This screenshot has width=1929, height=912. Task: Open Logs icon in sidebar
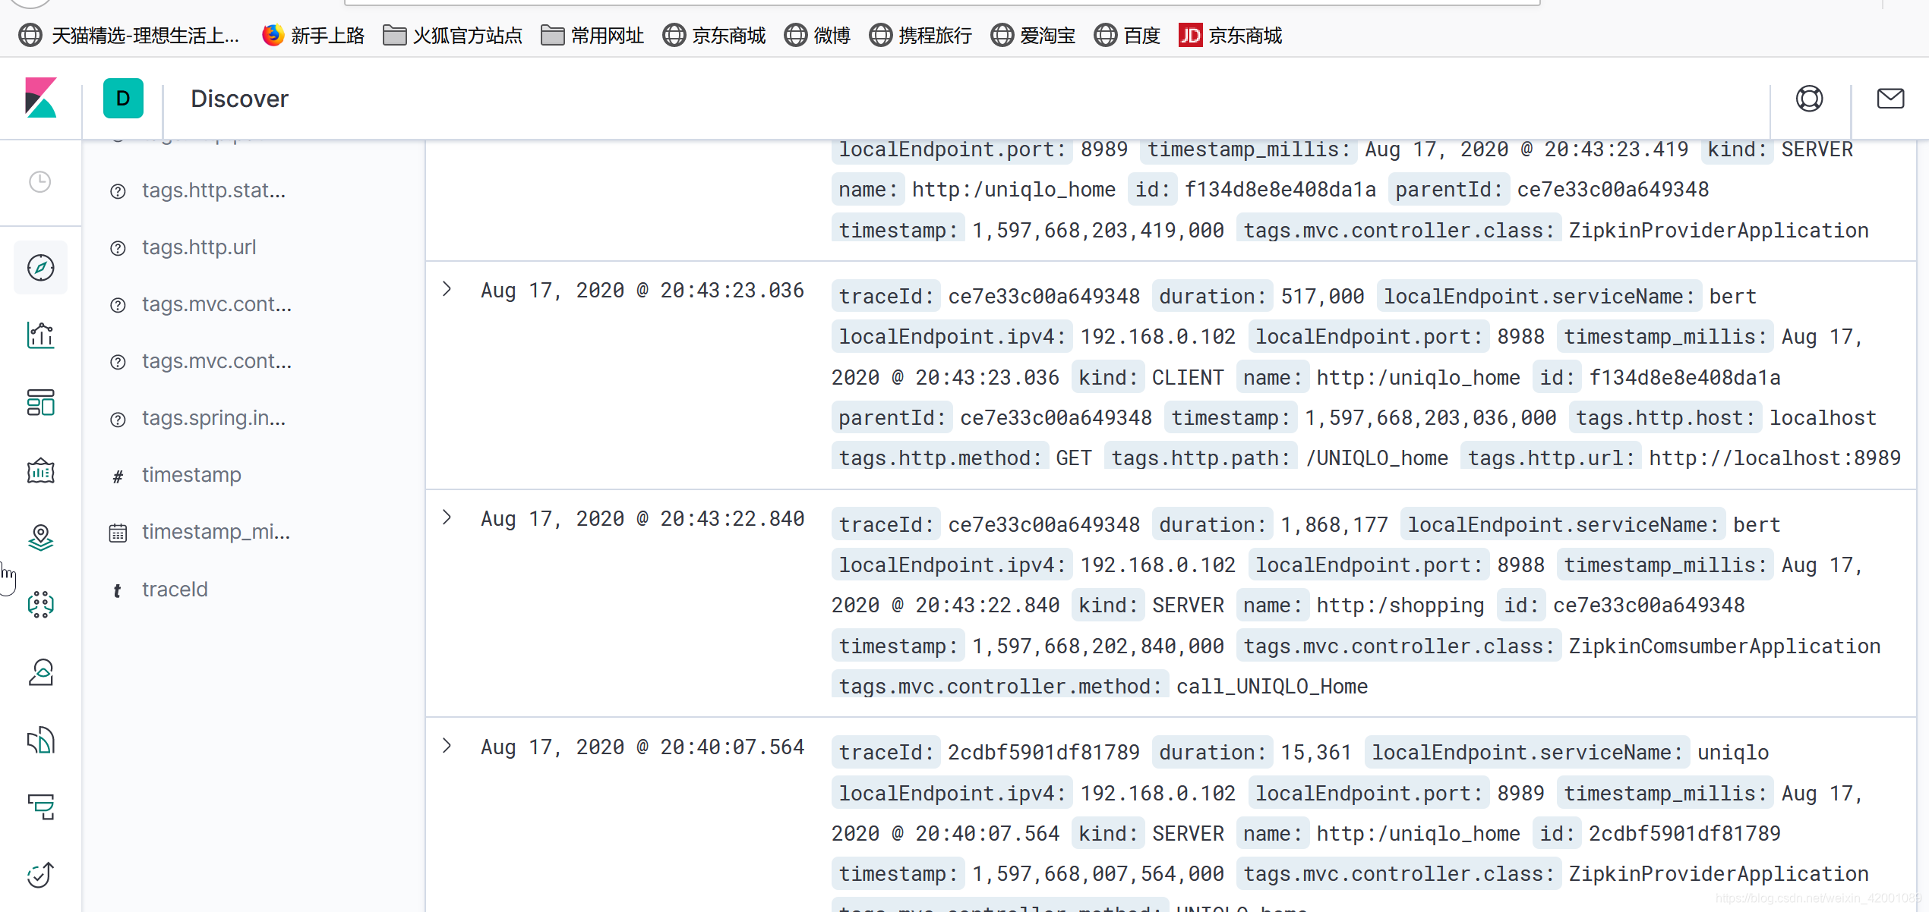click(40, 740)
